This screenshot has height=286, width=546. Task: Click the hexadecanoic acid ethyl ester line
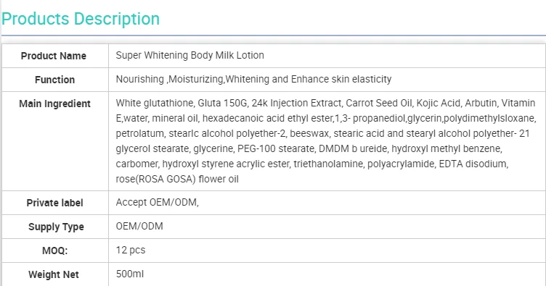[x=326, y=118]
